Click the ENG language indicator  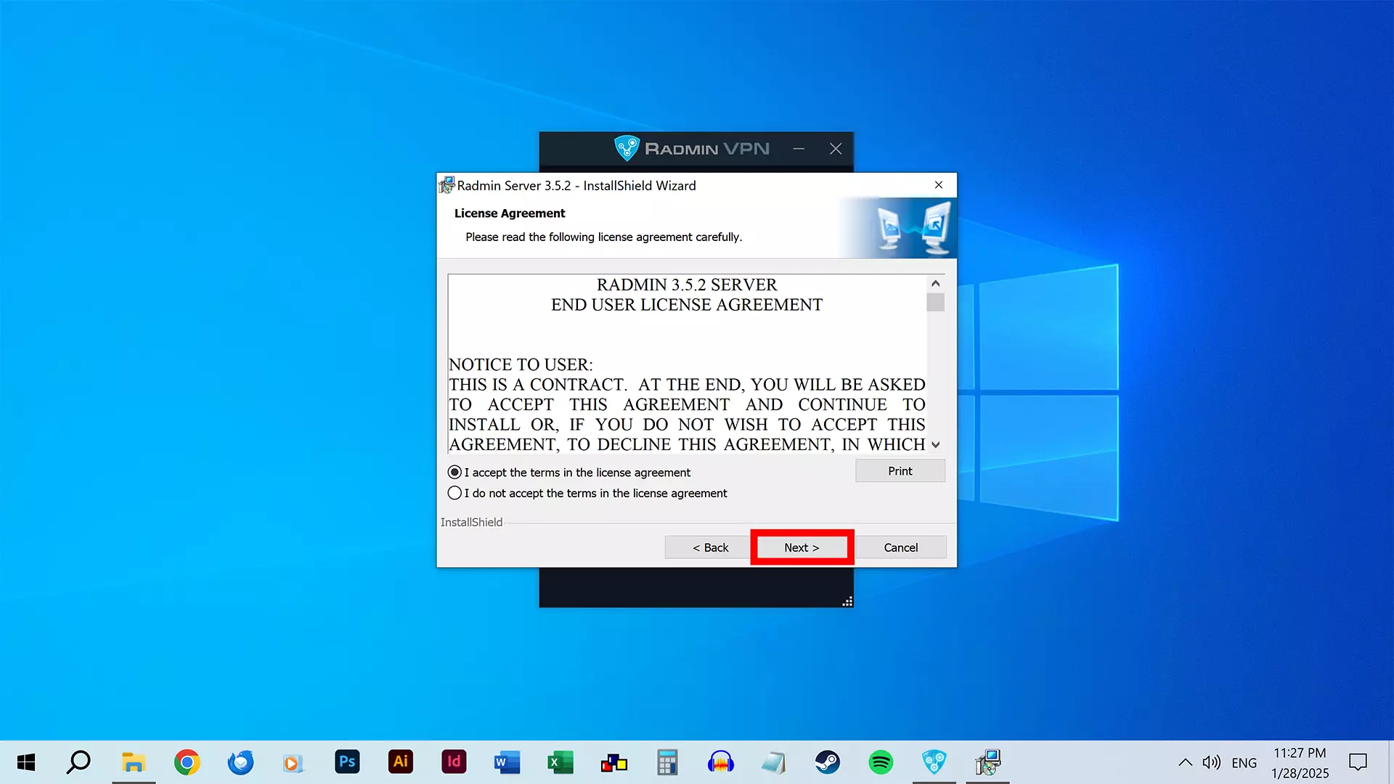(x=1244, y=763)
